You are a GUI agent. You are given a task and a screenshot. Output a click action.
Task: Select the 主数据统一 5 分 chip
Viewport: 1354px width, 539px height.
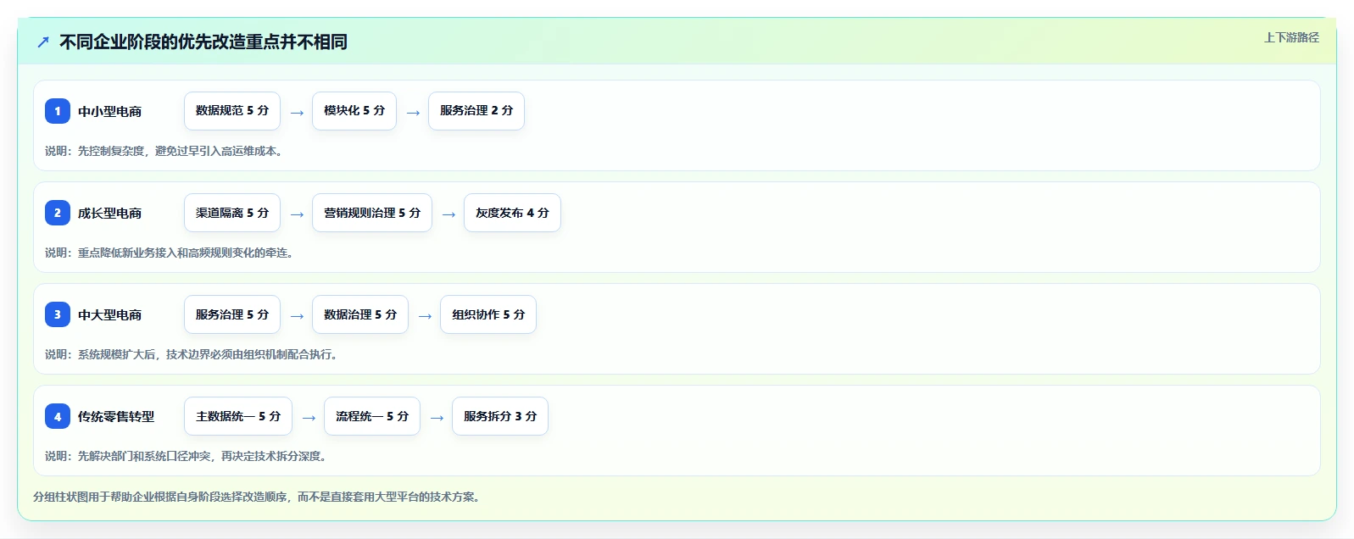238,416
